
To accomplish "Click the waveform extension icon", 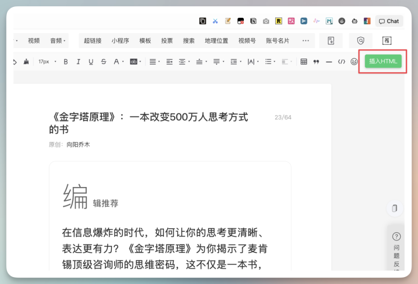I will click(x=317, y=21).
